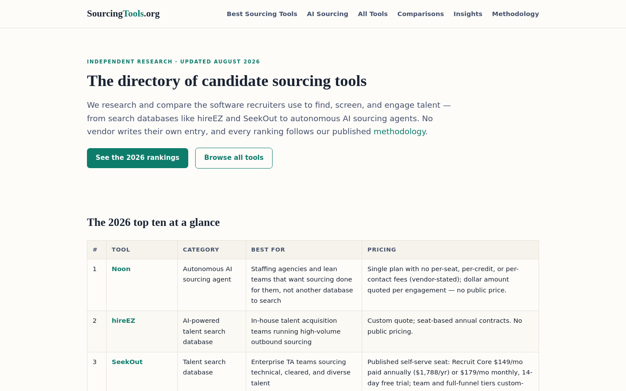Image resolution: width=626 pixels, height=391 pixels.
Task: Click the main directory page heading
Action: [226, 81]
